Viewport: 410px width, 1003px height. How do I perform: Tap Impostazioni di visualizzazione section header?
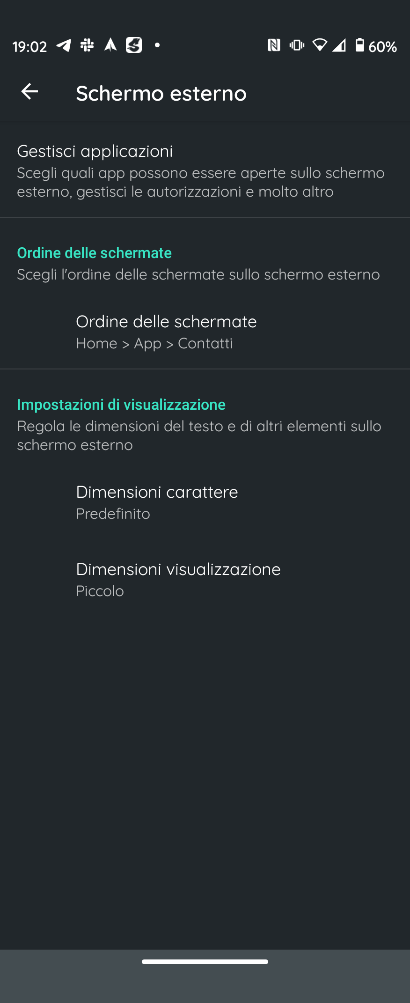tap(121, 405)
